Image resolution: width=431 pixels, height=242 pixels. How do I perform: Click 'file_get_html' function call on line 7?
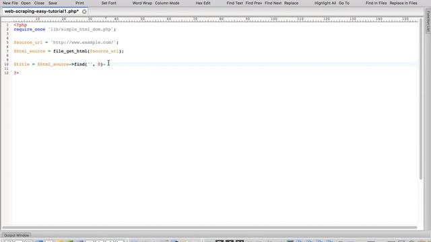coord(70,51)
